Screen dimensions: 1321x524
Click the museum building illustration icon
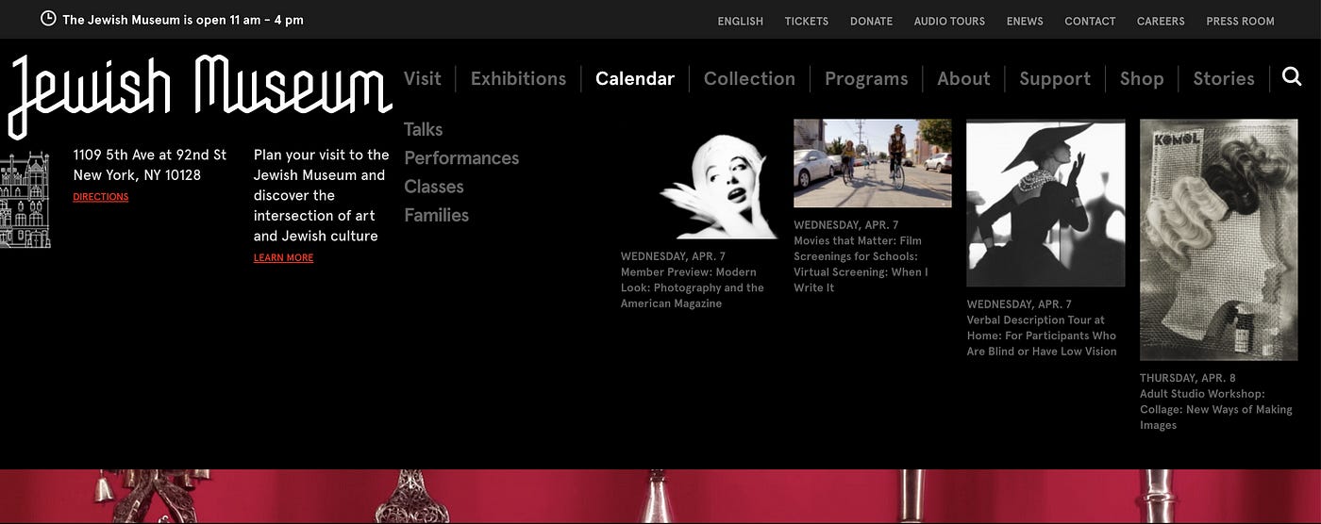pyautogui.click(x=25, y=200)
